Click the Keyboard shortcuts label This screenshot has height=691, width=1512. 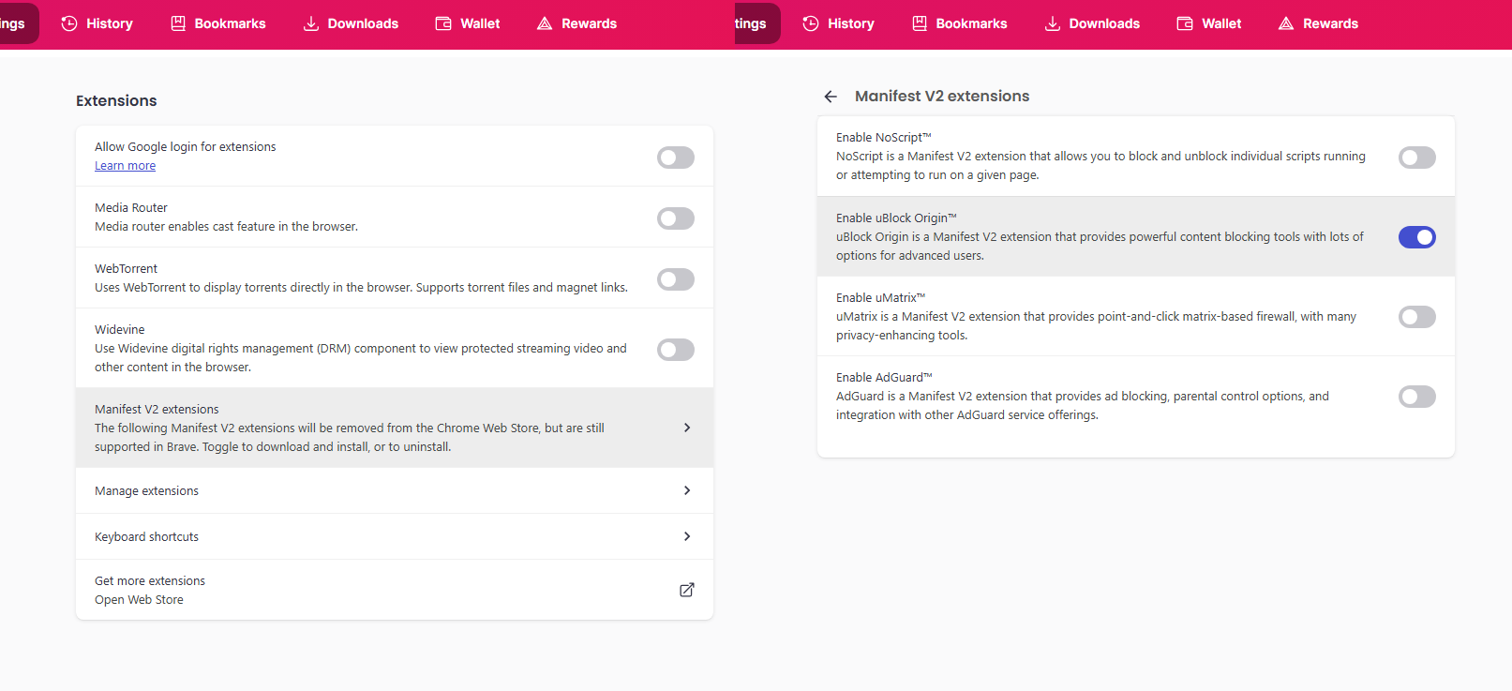[146, 537]
